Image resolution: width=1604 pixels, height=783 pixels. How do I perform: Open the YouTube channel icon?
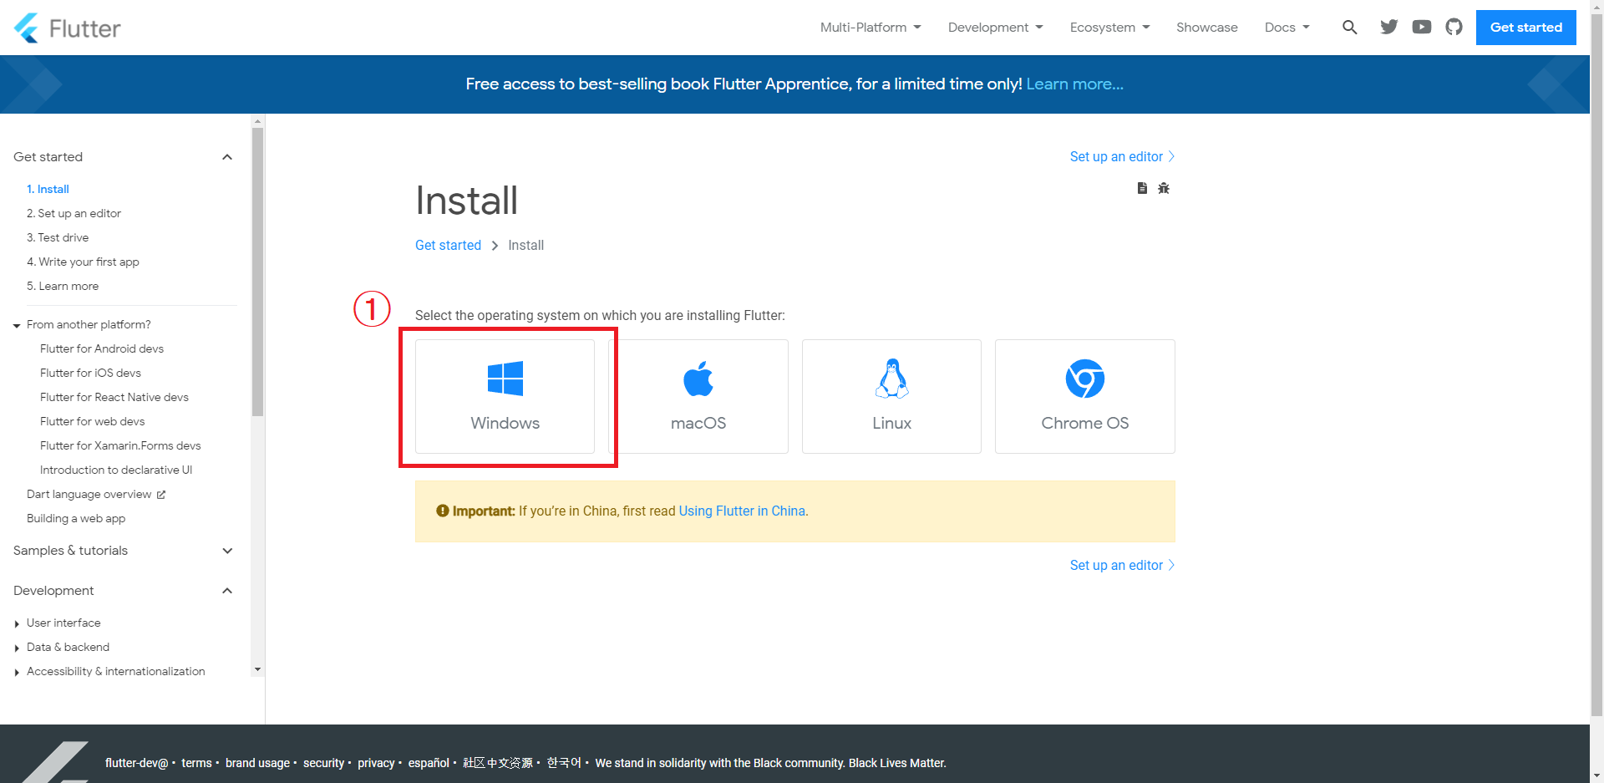point(1422,28)
